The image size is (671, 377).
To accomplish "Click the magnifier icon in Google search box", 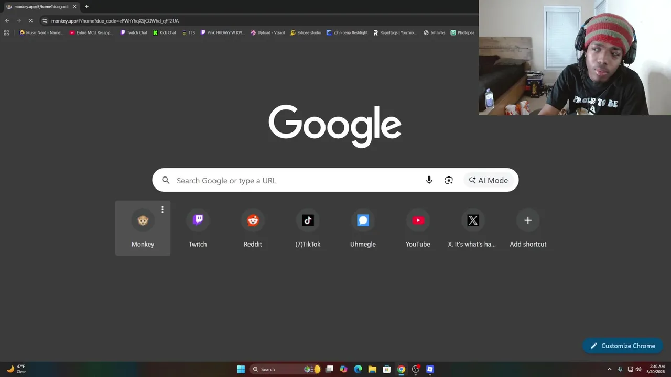I will (x=166, y=180).
